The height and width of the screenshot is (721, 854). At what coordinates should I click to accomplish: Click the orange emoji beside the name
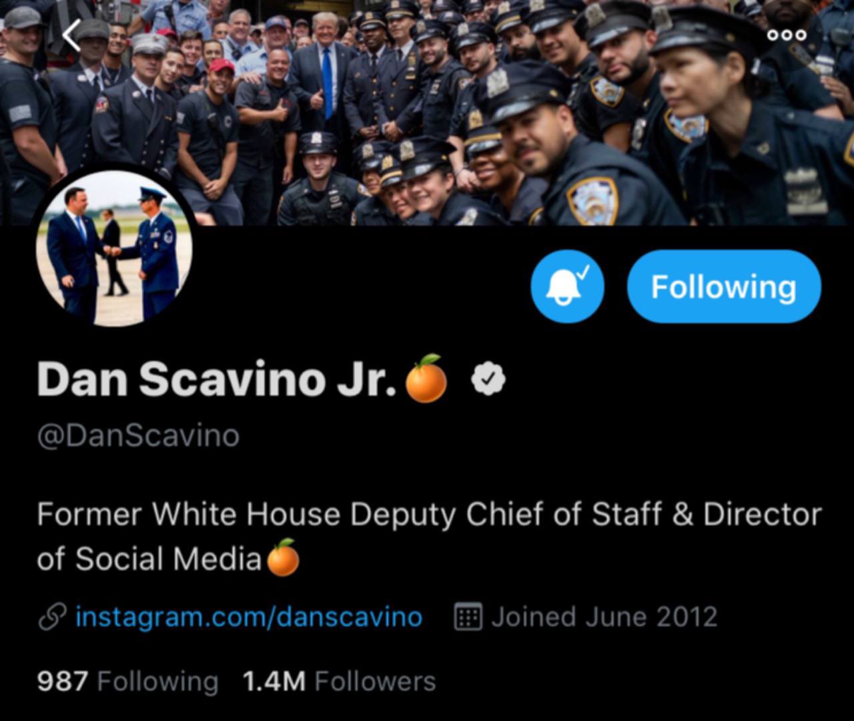point(426,379)
